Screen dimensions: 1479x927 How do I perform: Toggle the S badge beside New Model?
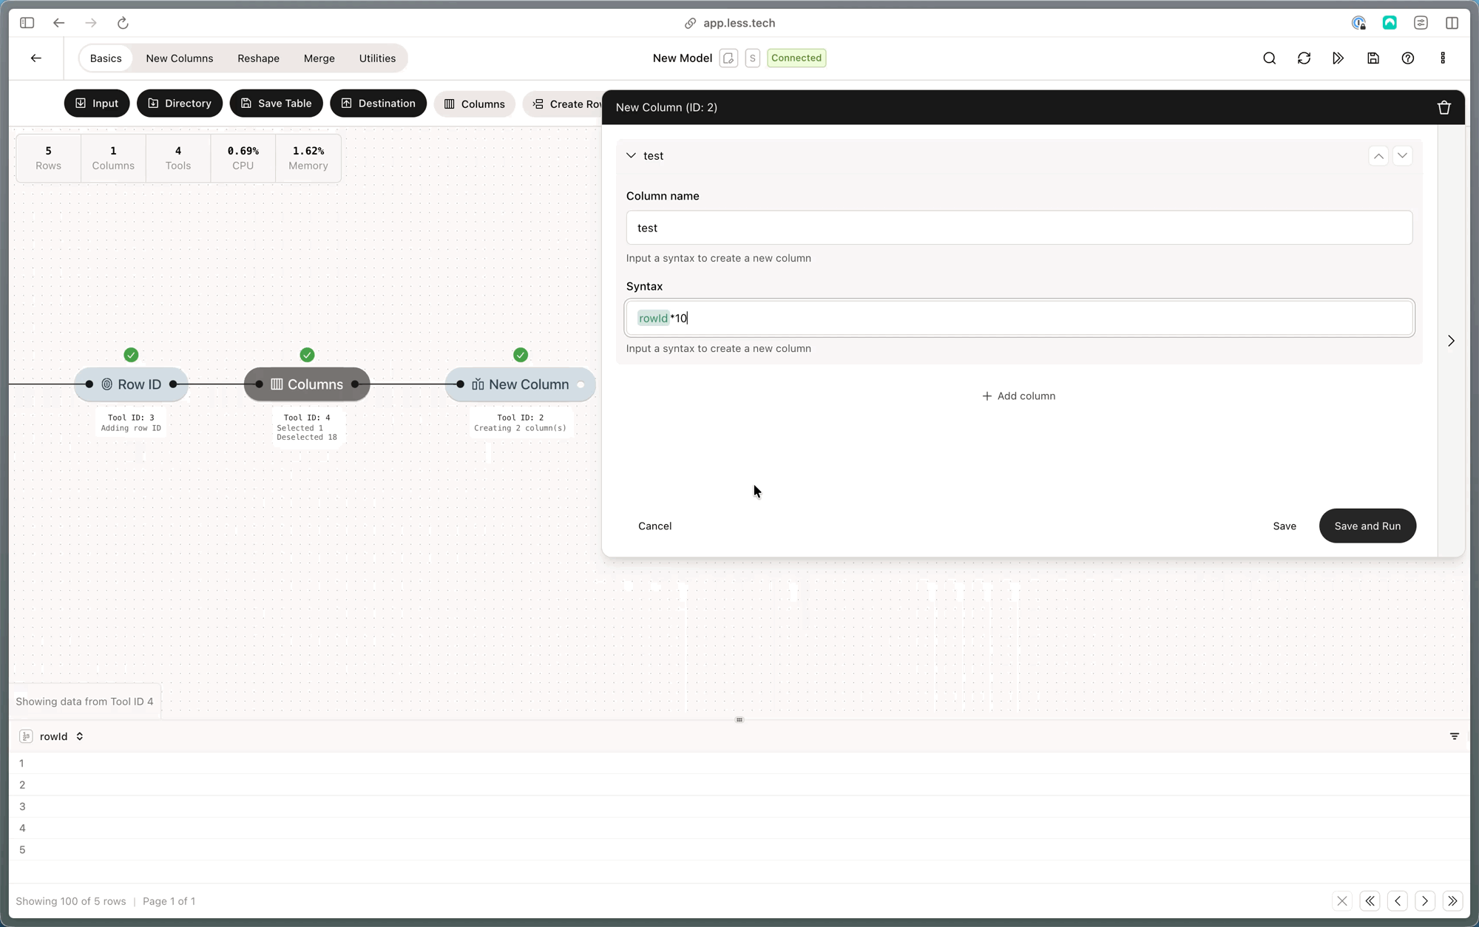[x=752, y=58]
